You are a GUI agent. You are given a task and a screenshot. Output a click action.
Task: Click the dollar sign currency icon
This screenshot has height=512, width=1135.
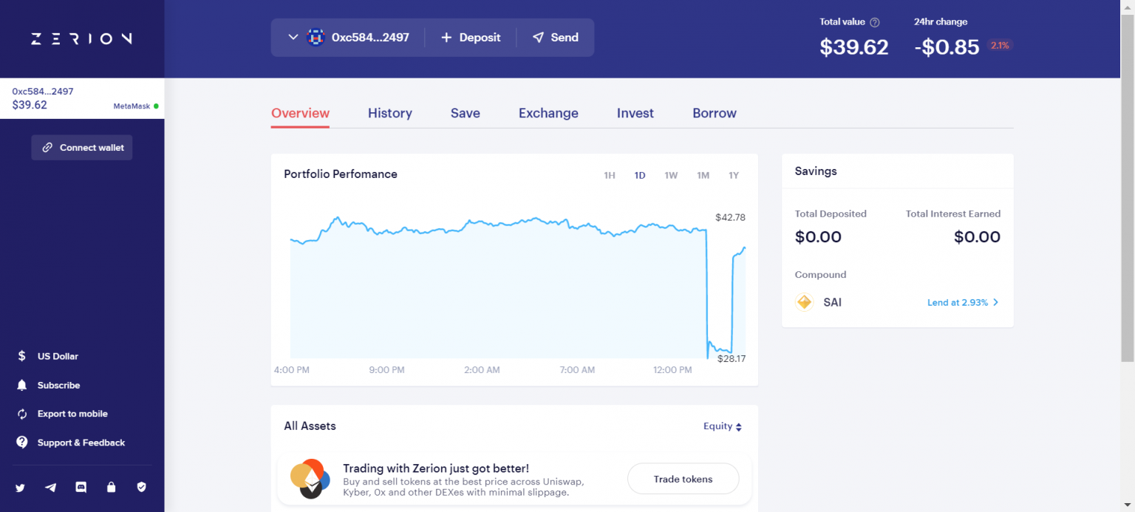(x=22, y=356)
